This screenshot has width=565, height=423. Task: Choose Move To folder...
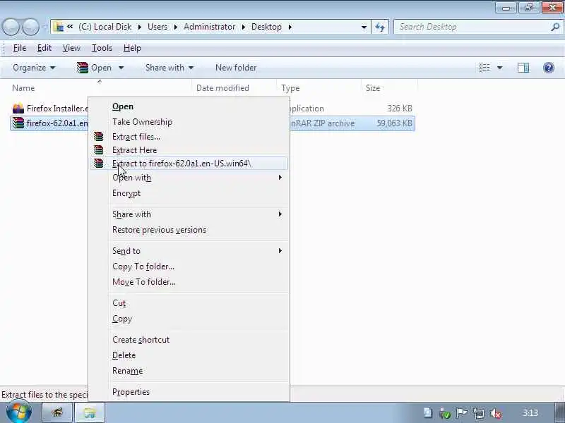click(x=189, y=282)
